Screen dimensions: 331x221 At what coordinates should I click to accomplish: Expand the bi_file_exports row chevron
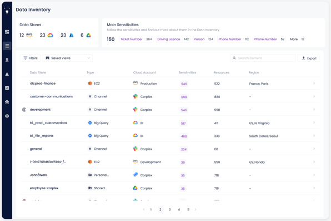[x=314, y=136]
